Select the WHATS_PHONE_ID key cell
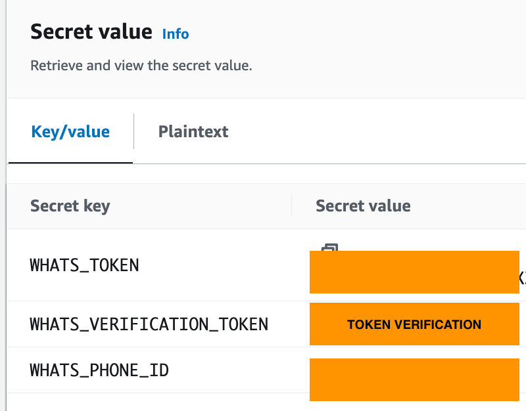This screenshot has width=526, height=411. coord(99,370)
